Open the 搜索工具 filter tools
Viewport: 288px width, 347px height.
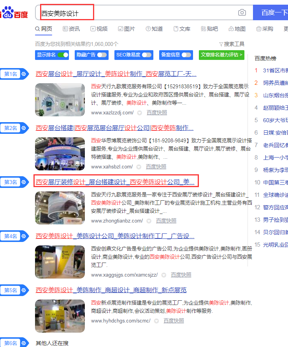[232, 44]
